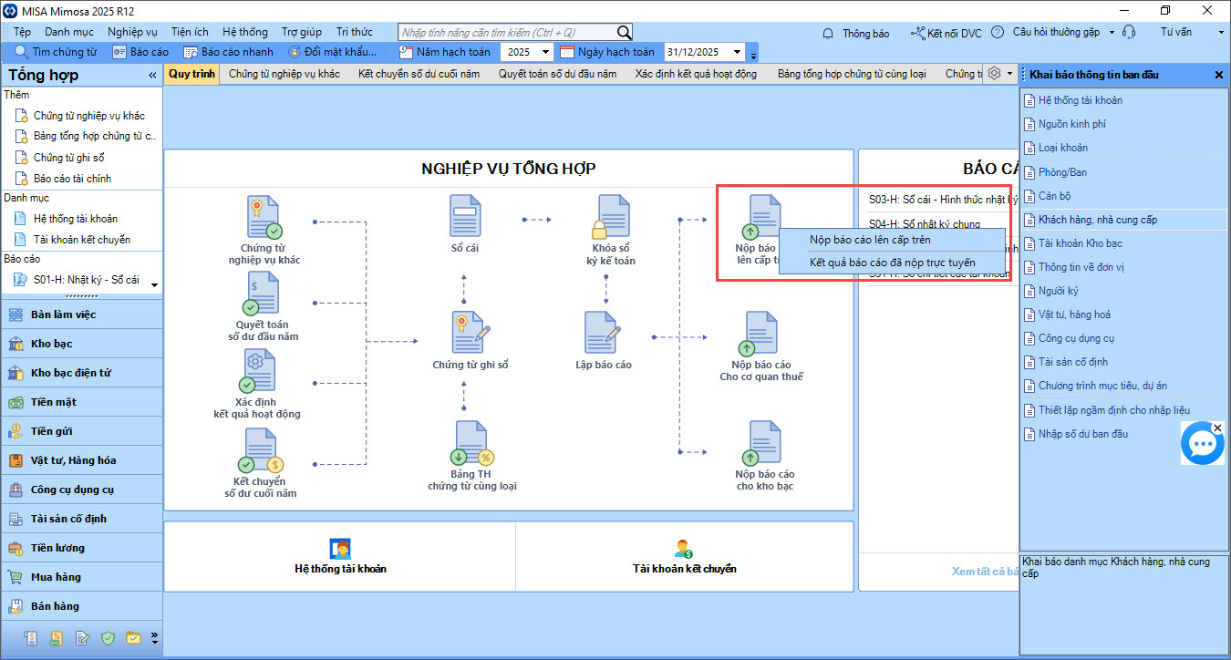Switch to Kết chuyển số dư cuối năm tab

(419, 74)
